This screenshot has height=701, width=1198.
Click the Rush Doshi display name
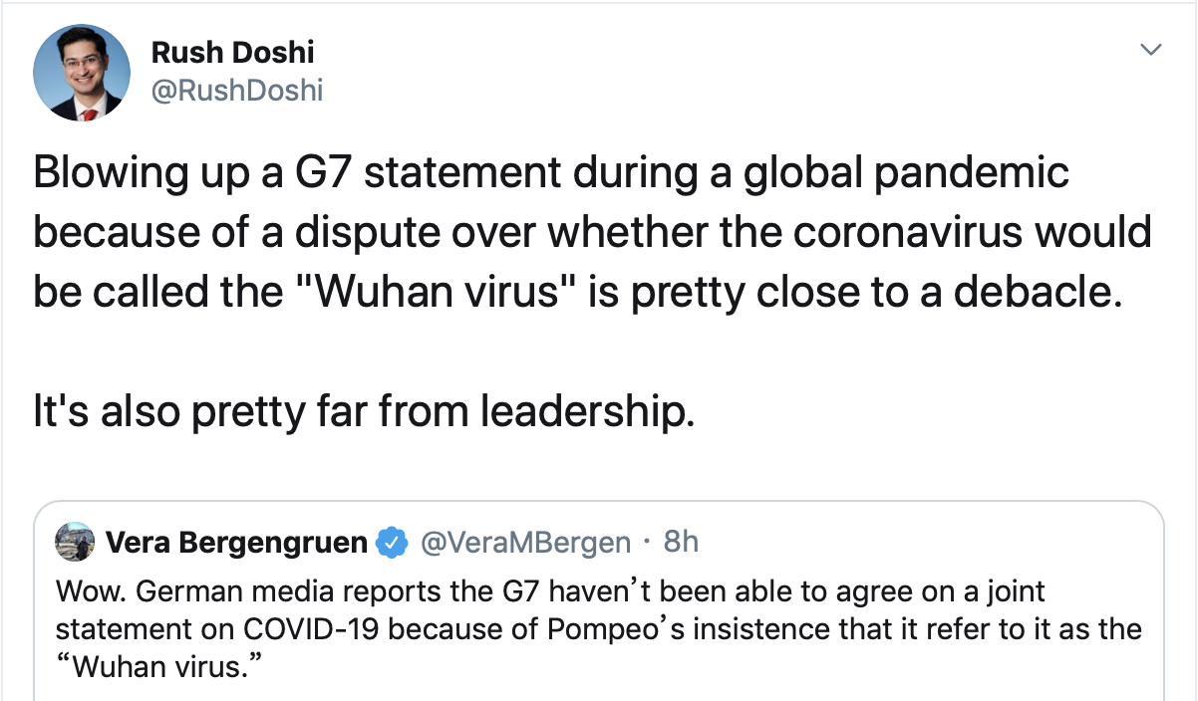[232, 52]
